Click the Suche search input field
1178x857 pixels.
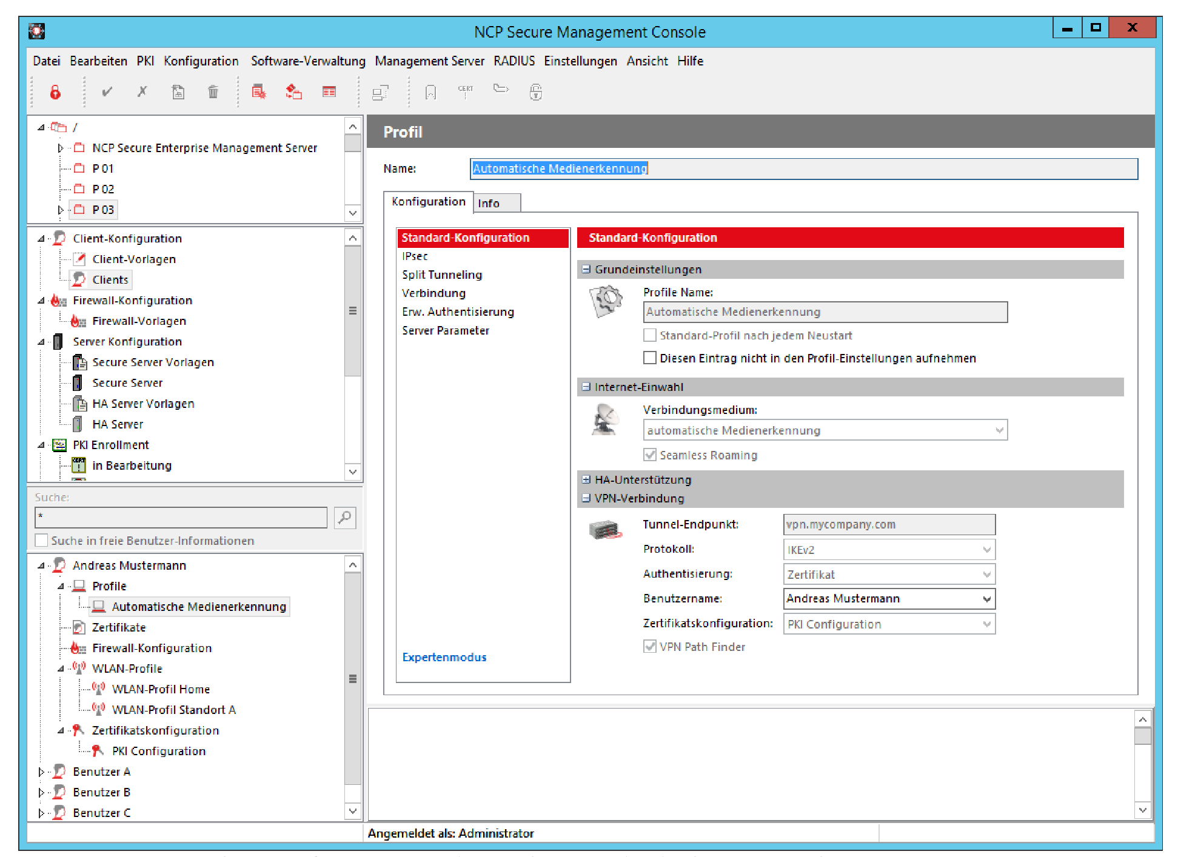click(181, 518)
